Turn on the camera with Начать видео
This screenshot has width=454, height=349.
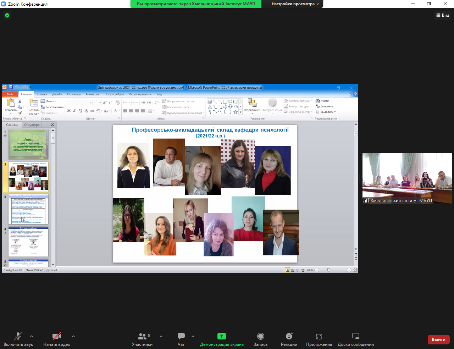[56, 339]
